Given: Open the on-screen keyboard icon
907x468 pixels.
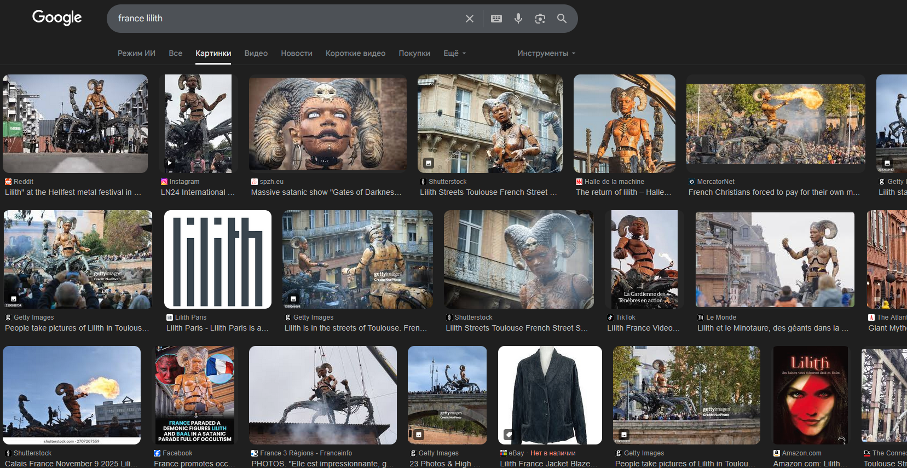Looking at the screenshot, I should click(x=496, y=19).
